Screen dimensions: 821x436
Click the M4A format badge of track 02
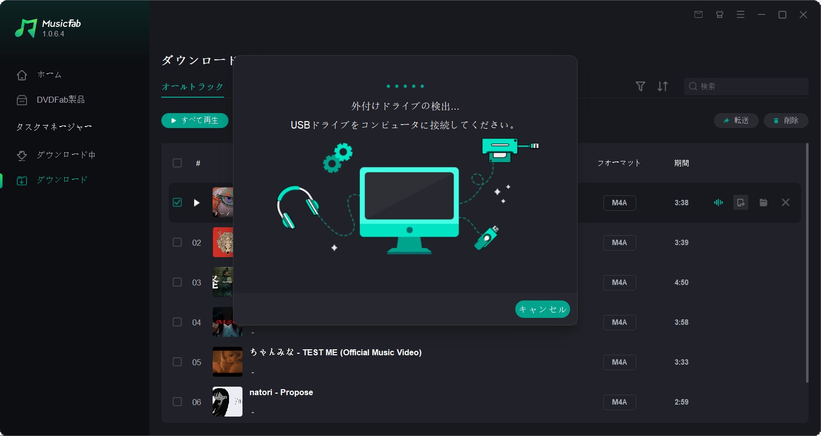(x=619, y=243)
